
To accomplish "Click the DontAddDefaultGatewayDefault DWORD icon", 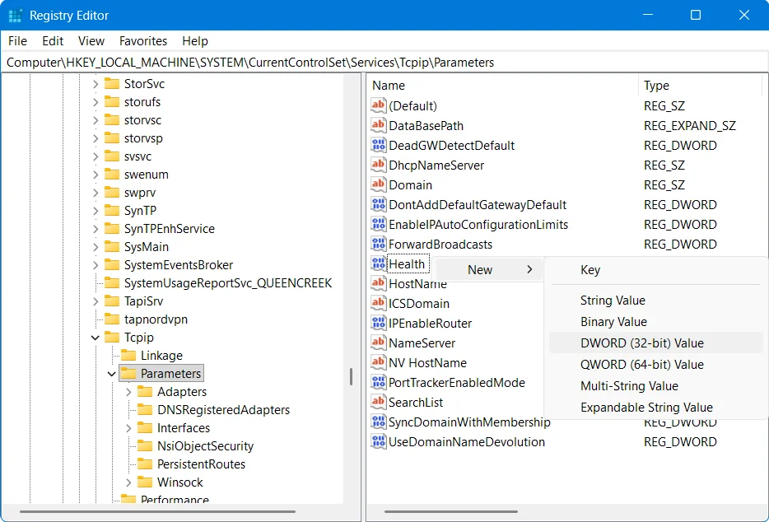I will coord(378,204).
